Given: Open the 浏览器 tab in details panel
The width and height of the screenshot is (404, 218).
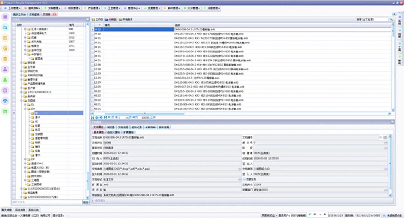Looking at the screenshot, I should pyautogui.click(x=111, y=127).
